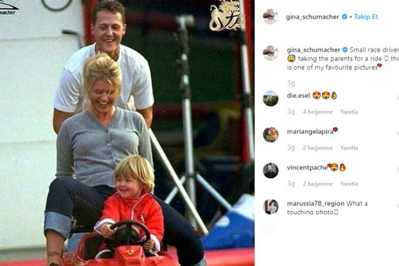Open die.esel commenter avatar
The image size is (399, 266).
pyautogui.click(x=271, y=98)
